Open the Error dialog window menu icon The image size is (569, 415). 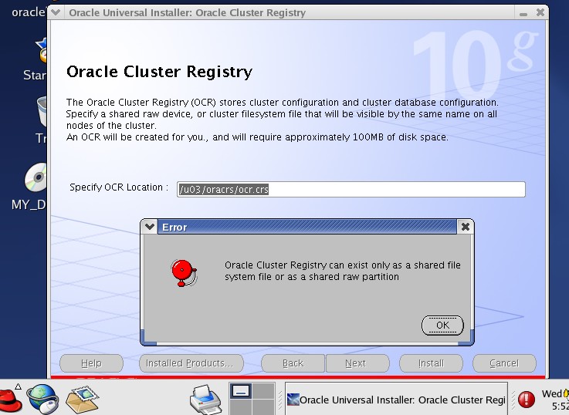[x=149, y=228]
